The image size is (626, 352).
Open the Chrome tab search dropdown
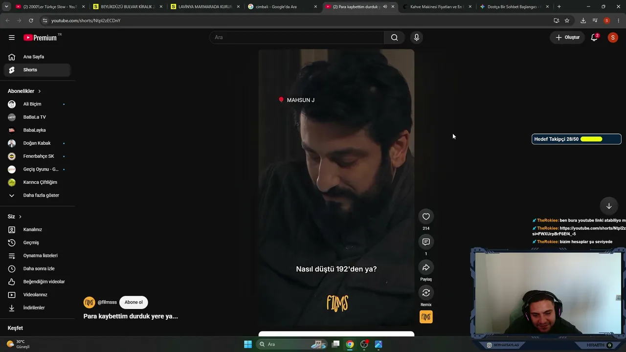pos(6,7)
